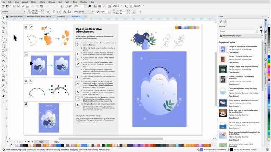
Task: Select the Pick tool in the toolbox
Action: [3, 17]
